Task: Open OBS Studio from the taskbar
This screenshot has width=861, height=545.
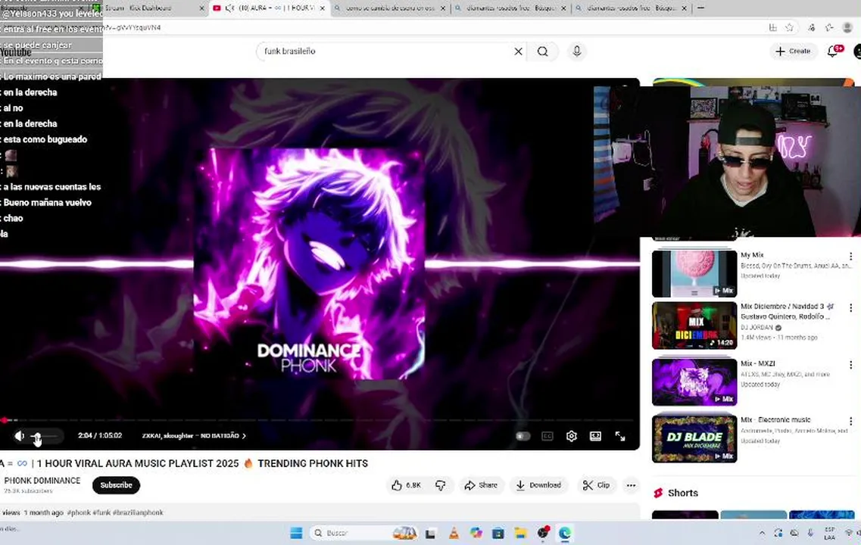Action: (543, 533)
